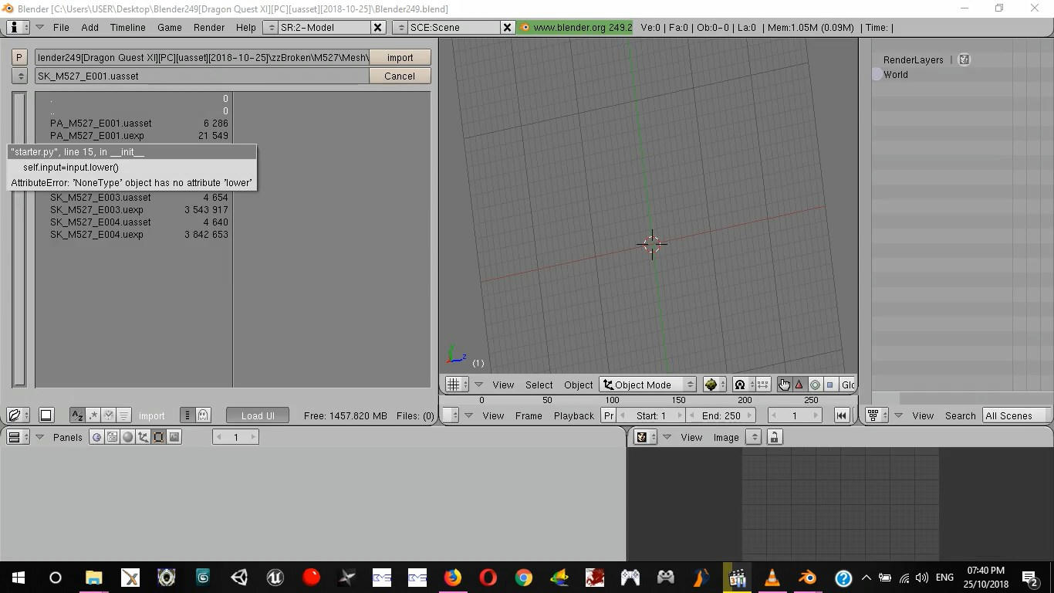
Task: Click the directory path field
Action: [x=202, y=57]
